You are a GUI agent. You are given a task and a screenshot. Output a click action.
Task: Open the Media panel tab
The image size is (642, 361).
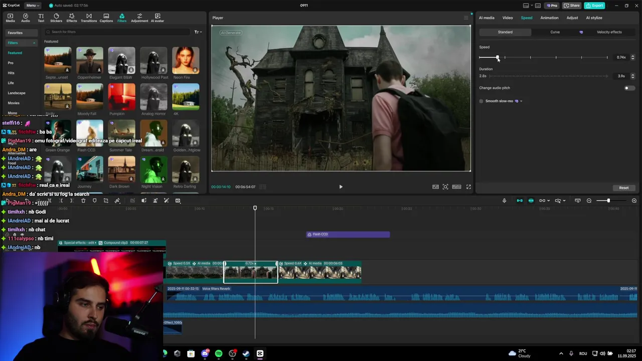tap(10, 18)
